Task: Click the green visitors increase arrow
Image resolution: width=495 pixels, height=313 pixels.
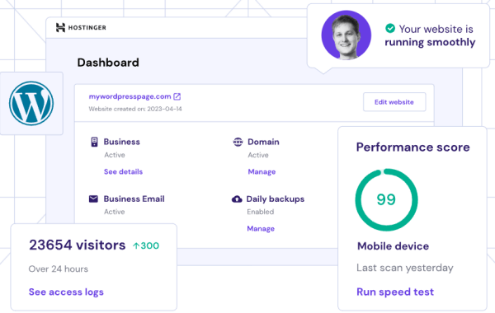Action: coord(136,245)
